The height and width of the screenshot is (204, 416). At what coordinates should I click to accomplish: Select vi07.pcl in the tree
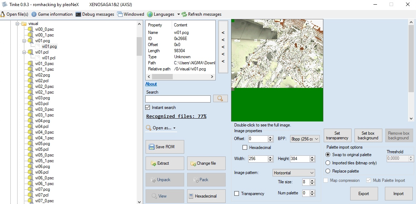pyautogui.click(x=42, y=195)
